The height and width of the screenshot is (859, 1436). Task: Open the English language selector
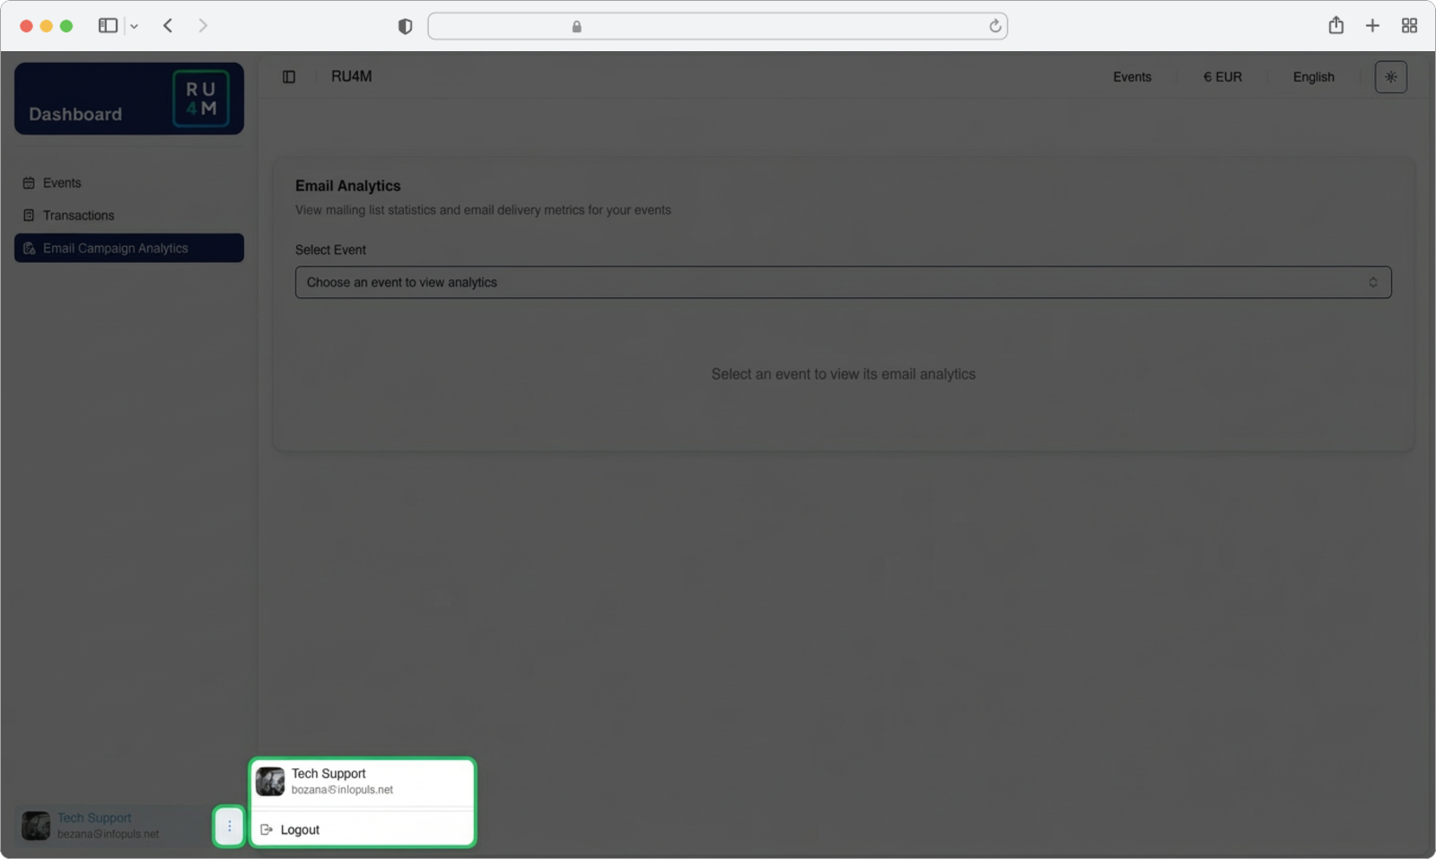point(1313,77)
